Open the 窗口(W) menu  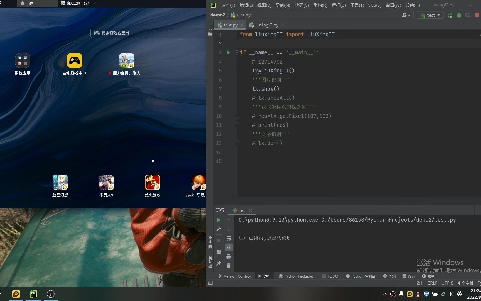pyautogui.click(x=393, y=5)
